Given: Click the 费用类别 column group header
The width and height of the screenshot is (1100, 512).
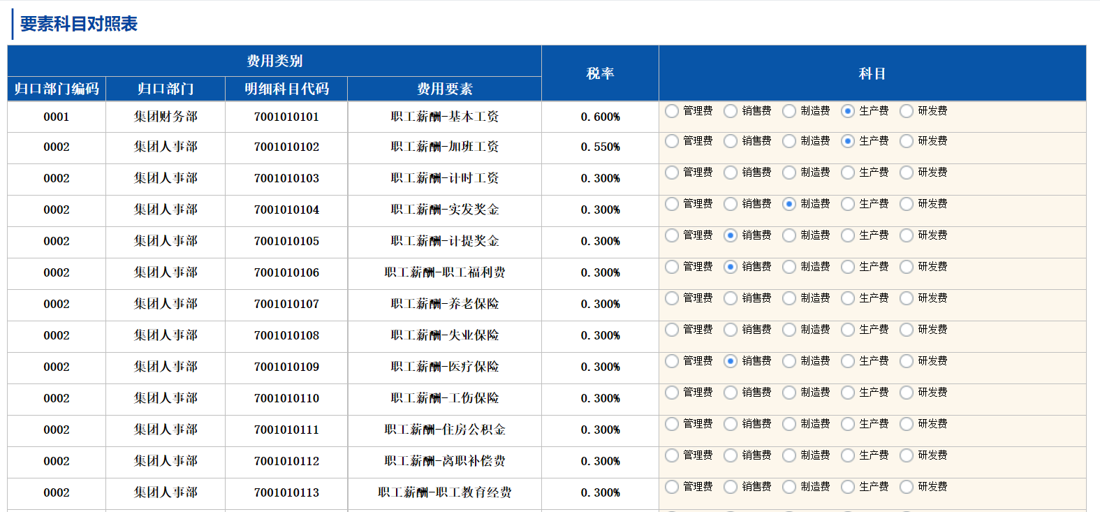Looking at the screenshot, I should point(274,61).
